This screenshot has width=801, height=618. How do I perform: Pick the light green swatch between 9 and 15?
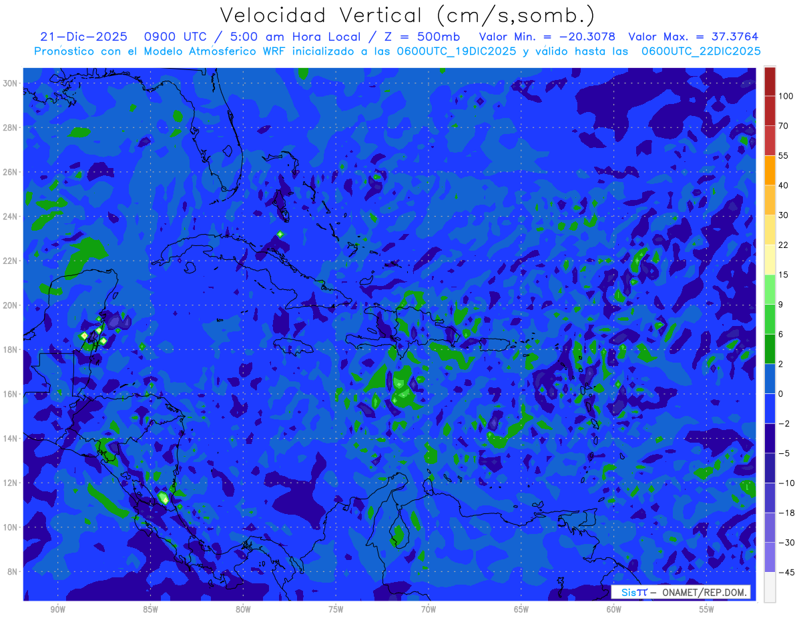tap(770, 289)
